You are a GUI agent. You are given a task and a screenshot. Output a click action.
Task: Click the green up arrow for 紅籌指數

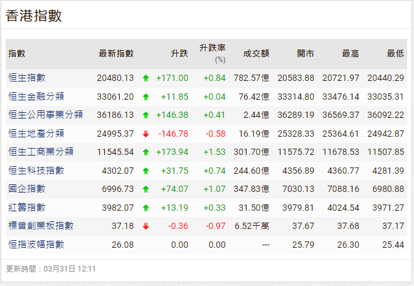[146, 208]
